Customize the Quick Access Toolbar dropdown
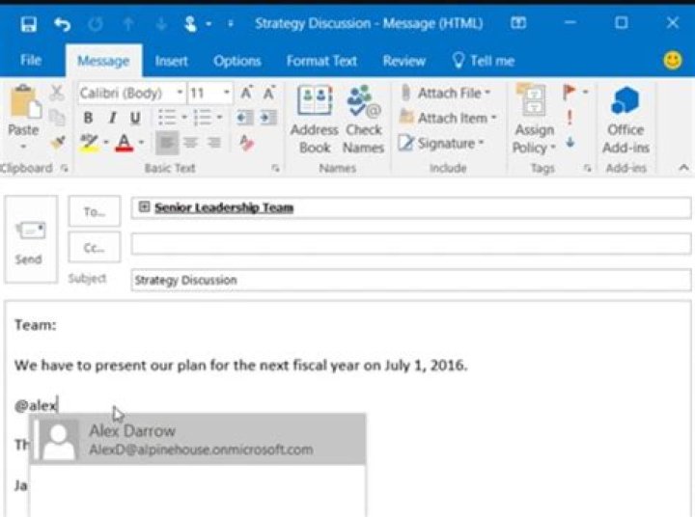 click(231, 24)
